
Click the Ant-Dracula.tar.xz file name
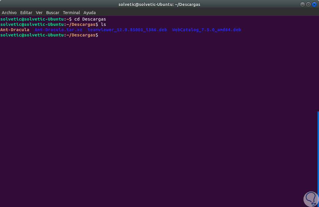[59, 30]
